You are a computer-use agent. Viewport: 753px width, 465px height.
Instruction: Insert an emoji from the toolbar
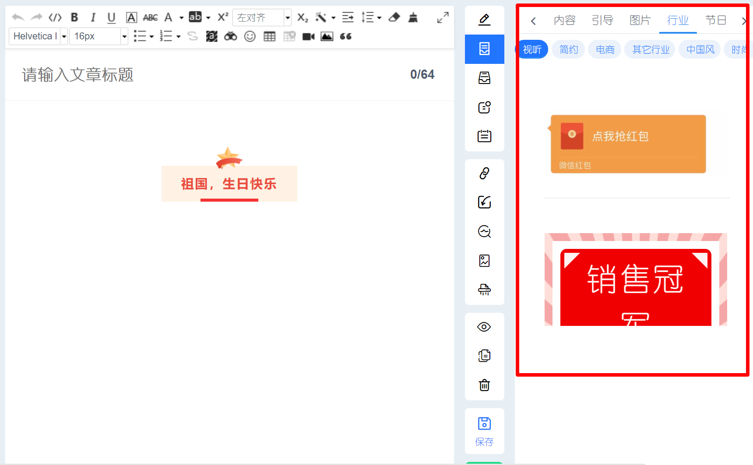(250, 36)
